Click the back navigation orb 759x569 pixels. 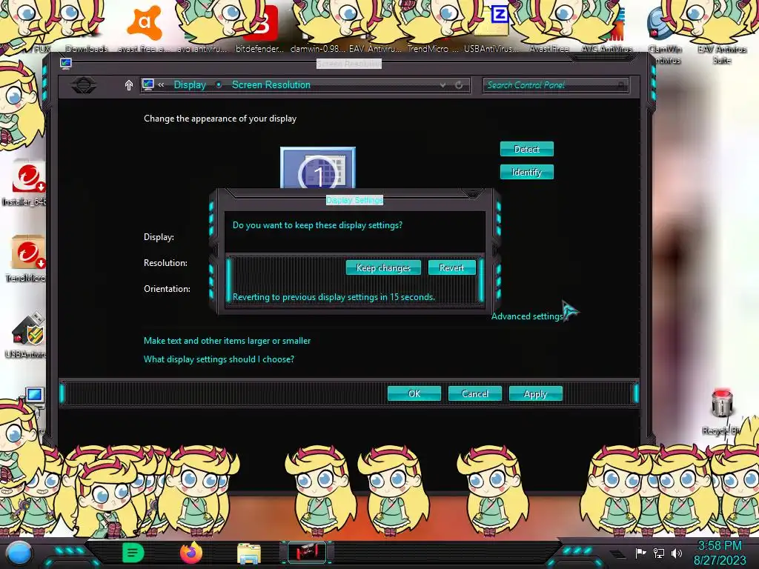click(84, 85)
